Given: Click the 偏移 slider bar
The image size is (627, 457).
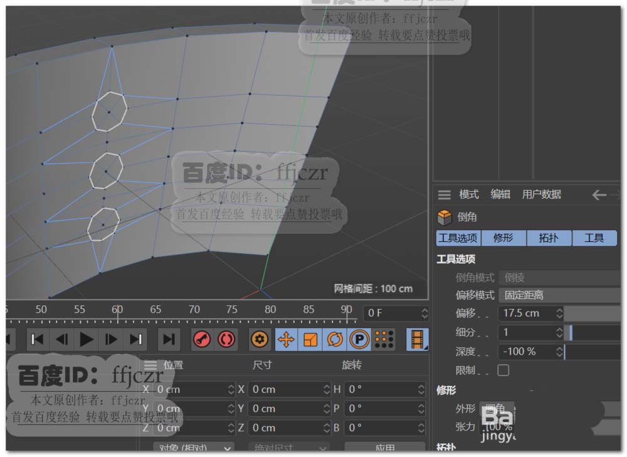Looking at the screenshot, I should [593, 313].
